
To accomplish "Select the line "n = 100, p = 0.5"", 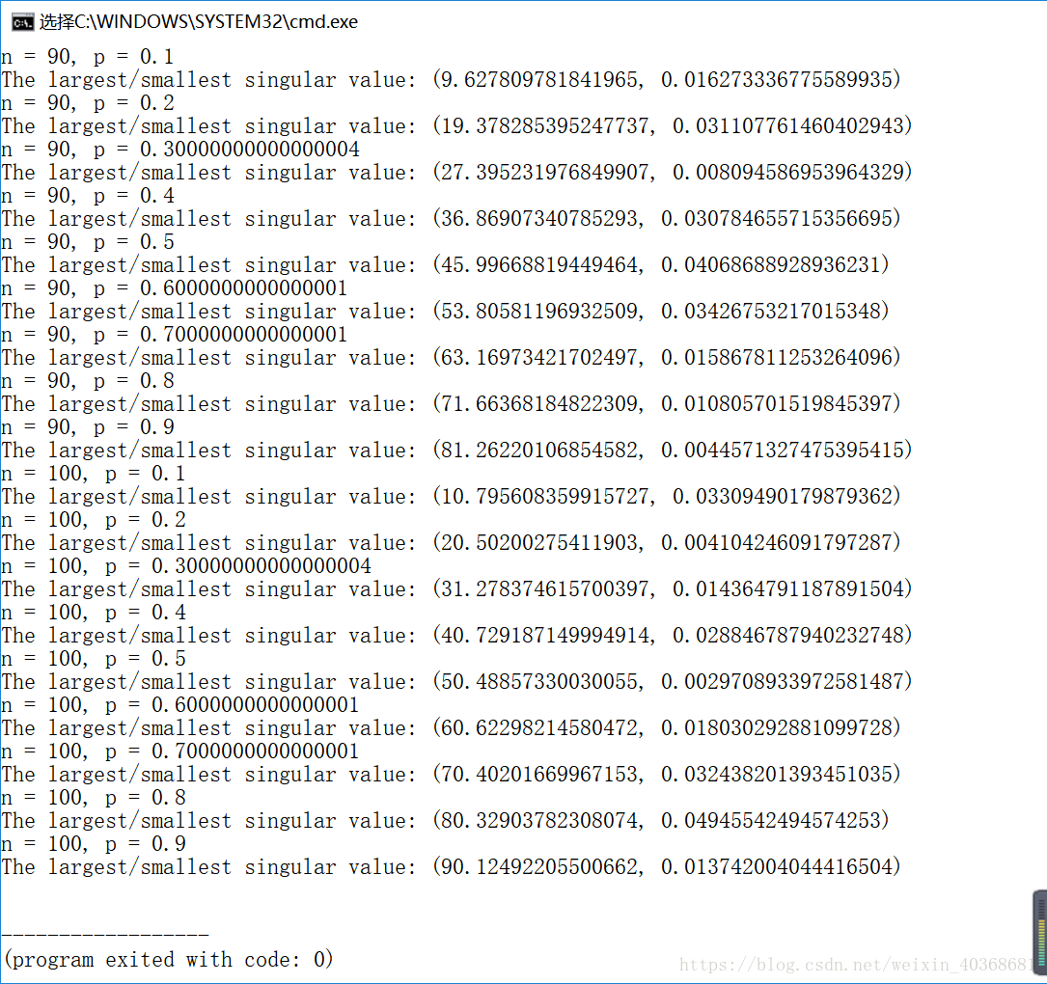I will (94, 659).
